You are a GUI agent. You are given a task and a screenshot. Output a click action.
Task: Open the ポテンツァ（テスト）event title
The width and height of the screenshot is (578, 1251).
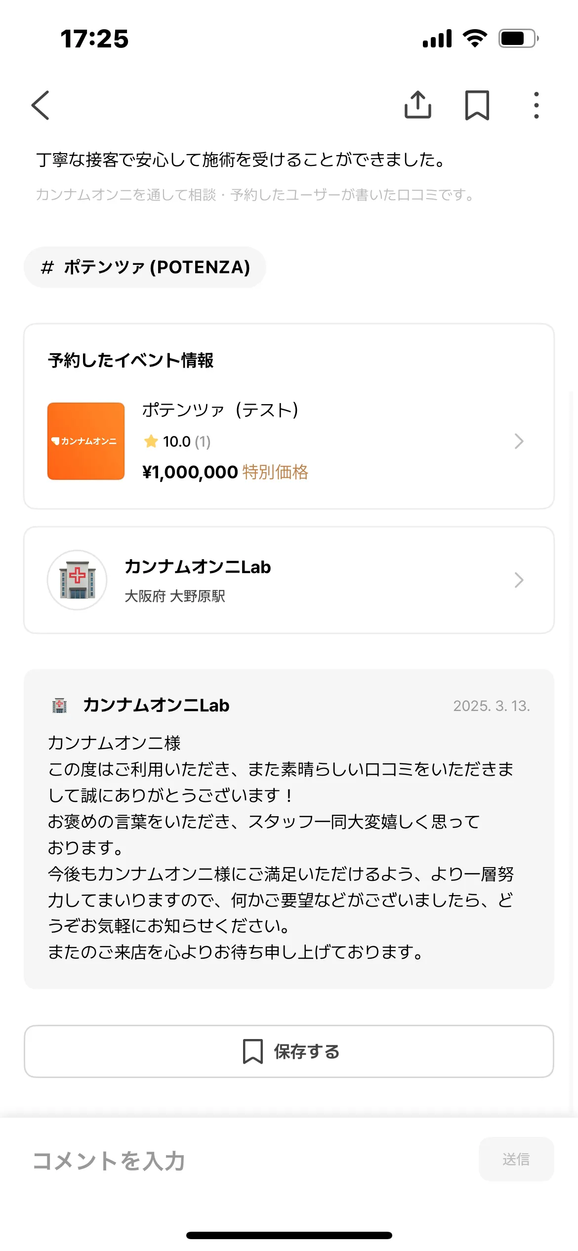point(220,410)
